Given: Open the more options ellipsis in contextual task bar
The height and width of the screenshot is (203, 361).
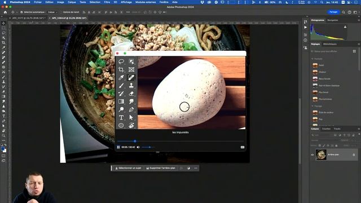Looking at the screenshot, I should pos(196,168).
